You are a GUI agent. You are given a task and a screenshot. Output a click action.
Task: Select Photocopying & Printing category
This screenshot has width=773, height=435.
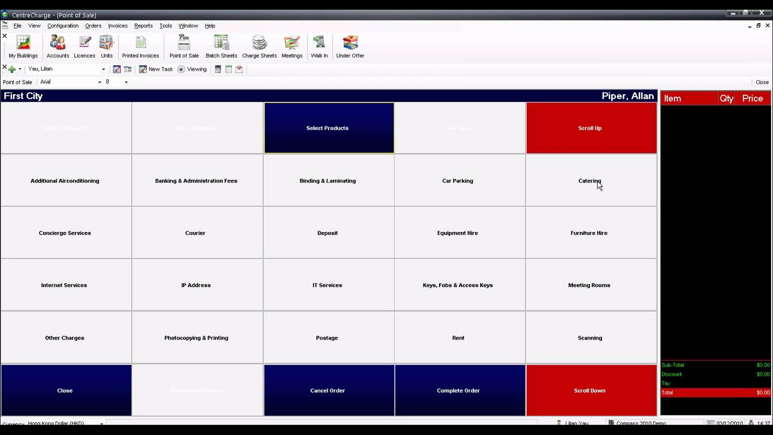tap(197, 338)
